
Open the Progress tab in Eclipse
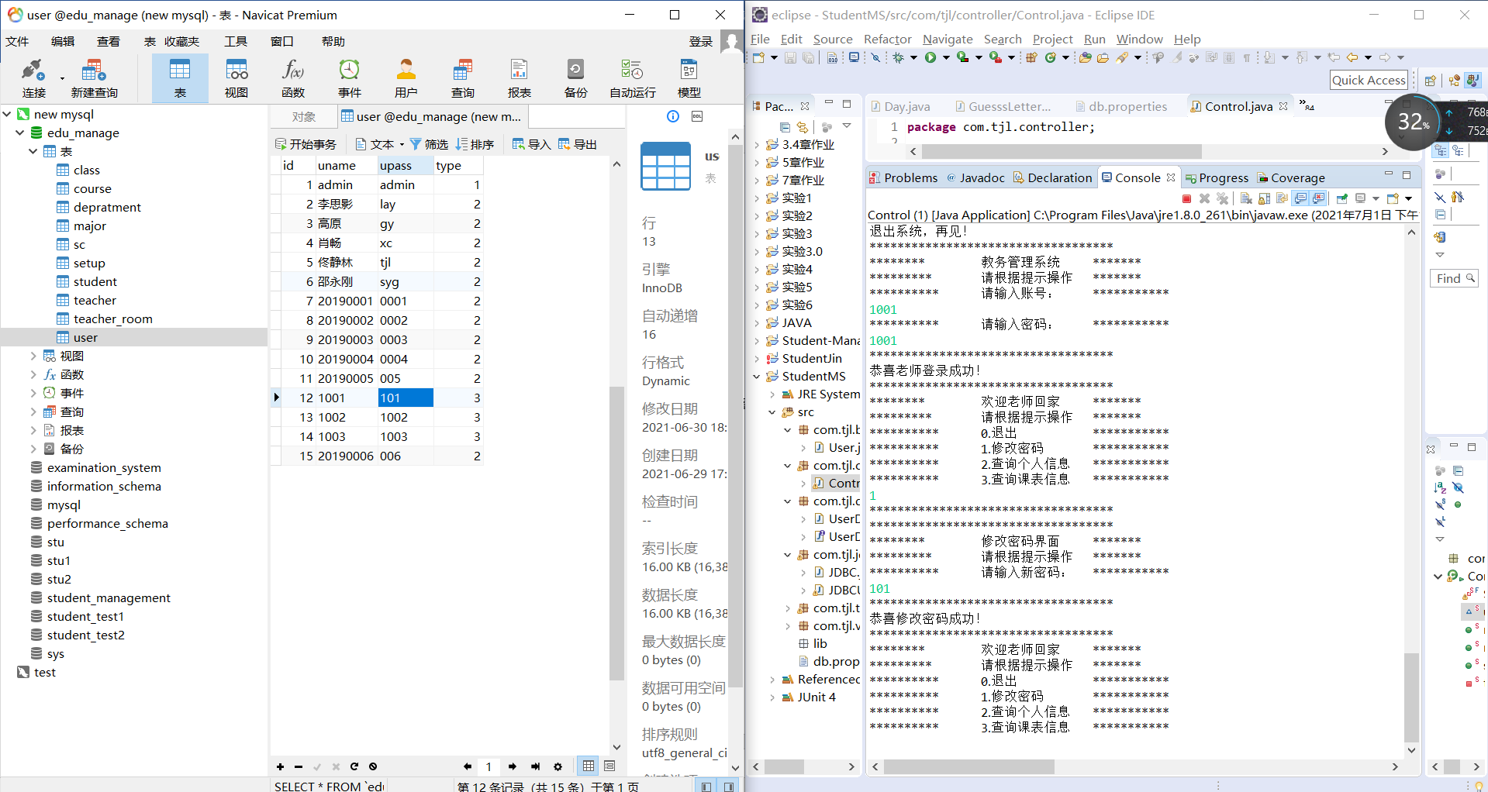pyautogui.click(x=1216, y=177)
